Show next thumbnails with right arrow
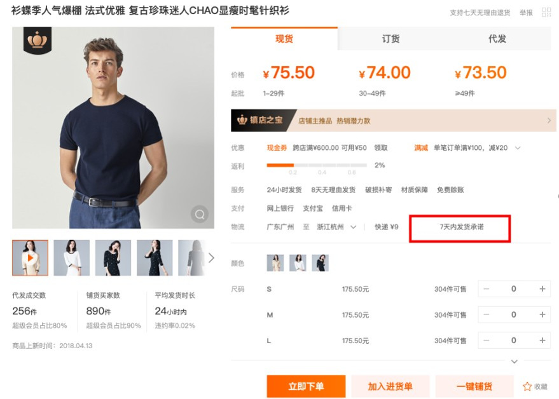The image size is (559, 399). [x=211, y=258]
